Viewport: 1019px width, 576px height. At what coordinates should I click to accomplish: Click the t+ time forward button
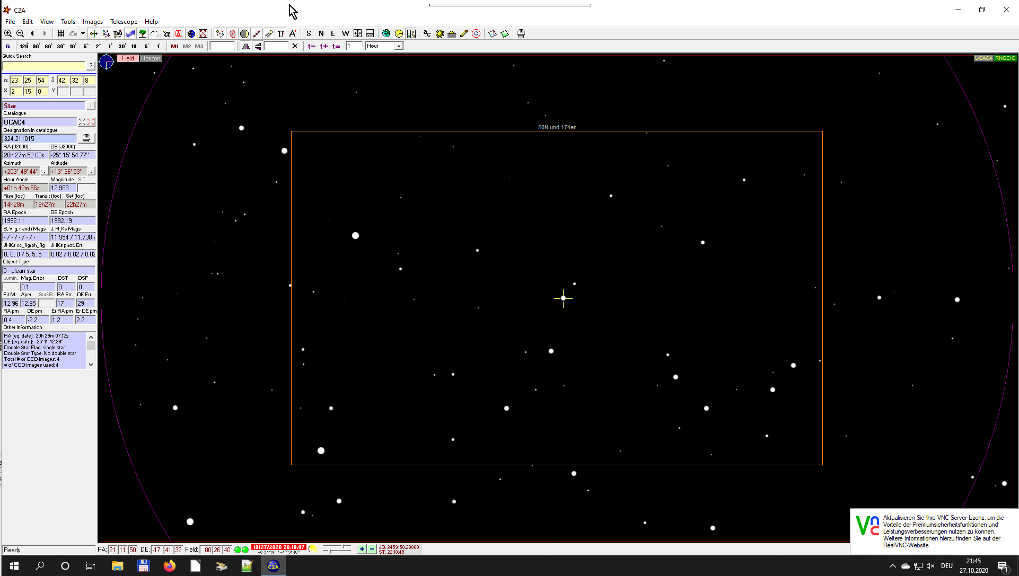pyautogui.click(x=323, y=46)
